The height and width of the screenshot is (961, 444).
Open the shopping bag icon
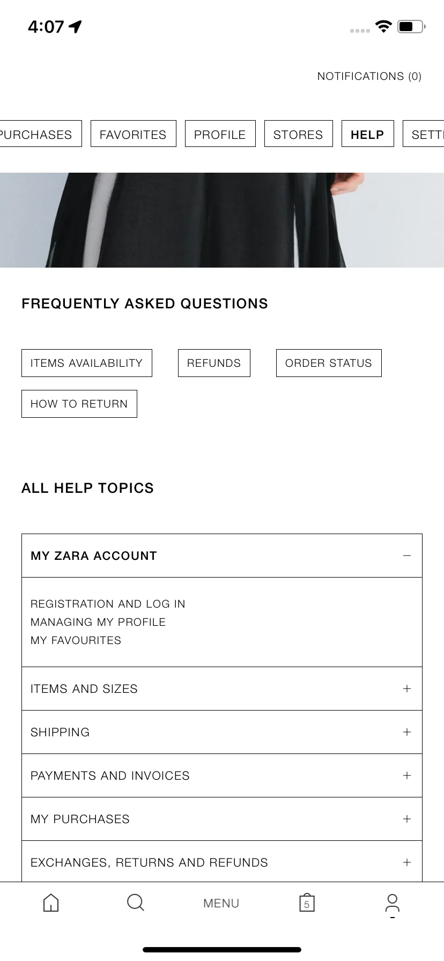[307, 903]
